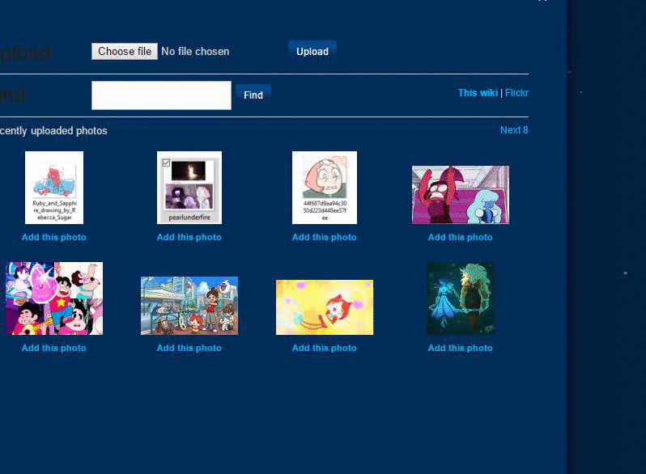Select the Pearl face thumbnail 44f687d9
Image resolution: width=646 pixels, height=474 pixels.
click(325, 188)
